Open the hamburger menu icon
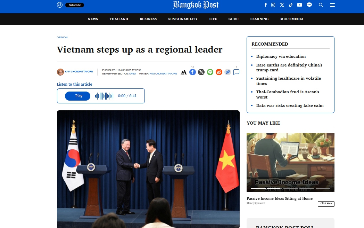This screenshot has width=364, height=228. click(332, 5)
